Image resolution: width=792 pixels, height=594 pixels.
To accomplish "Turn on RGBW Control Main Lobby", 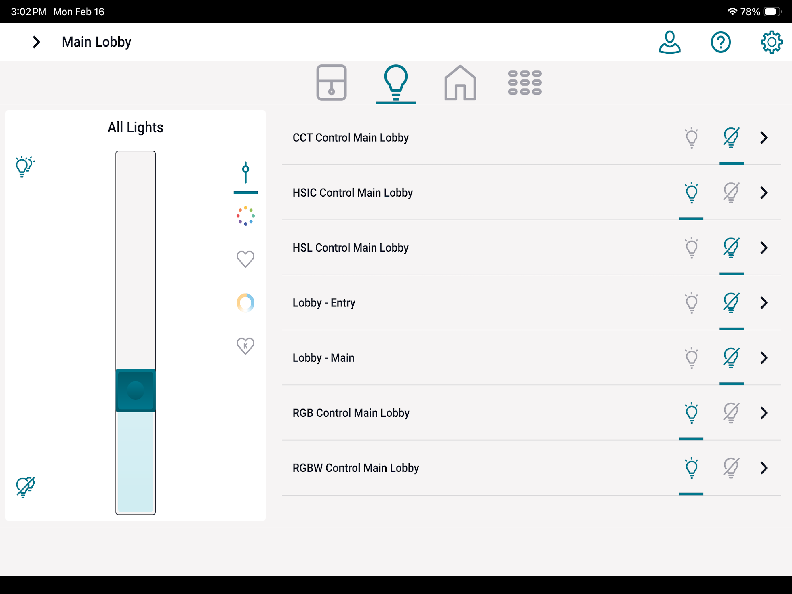I will click(x=691, y=468).
